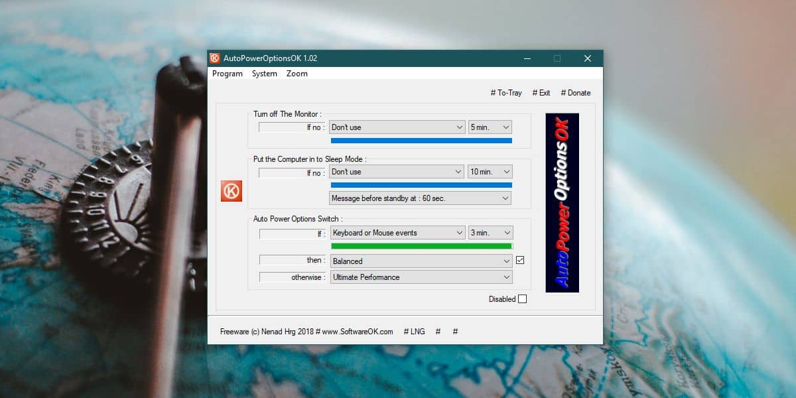Minimize the AutoPowerOptionsOK window
This screenshot has height=398, width=796.
pos(527,58)
